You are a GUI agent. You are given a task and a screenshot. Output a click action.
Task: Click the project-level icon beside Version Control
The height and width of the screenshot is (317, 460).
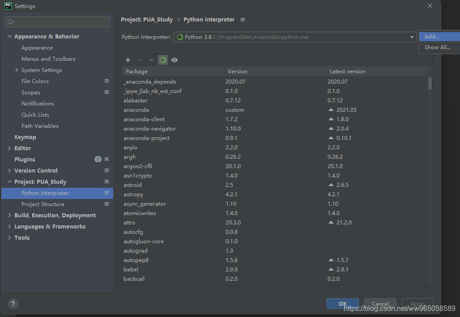click(107, 170)
